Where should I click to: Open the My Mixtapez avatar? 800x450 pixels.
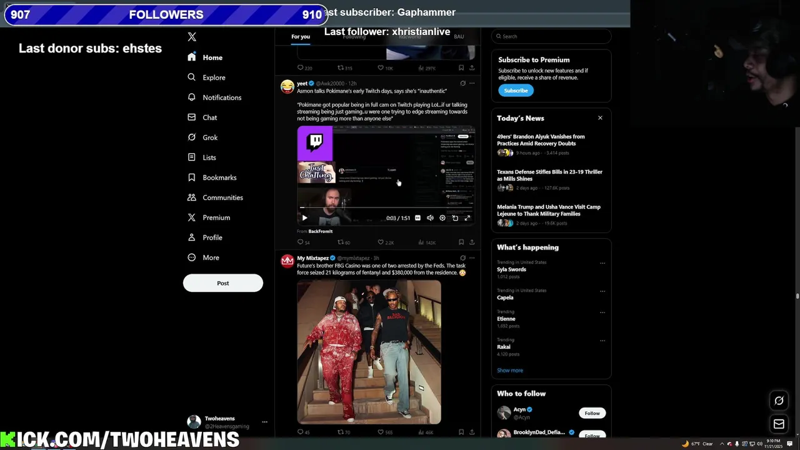(x=287, y=261)
